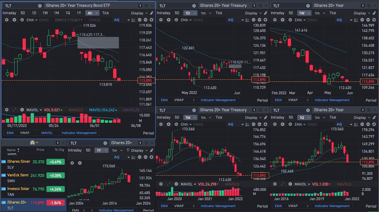379x212 pixels.
Task: Zoom out with minus icon on 4h chart
Action: coord(145,20)
